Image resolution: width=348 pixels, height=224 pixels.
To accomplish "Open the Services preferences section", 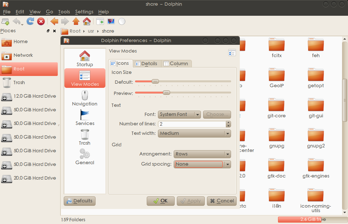I will pos(85,118).
